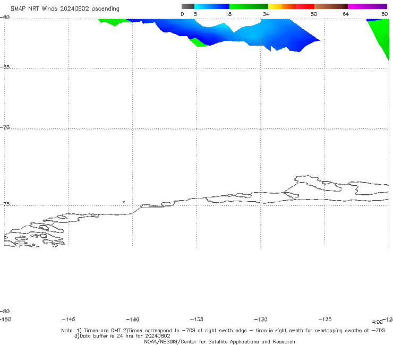Click the magenta-purple segment of the color bar
The image size is (393, 345).
click(x=368, y=6)
